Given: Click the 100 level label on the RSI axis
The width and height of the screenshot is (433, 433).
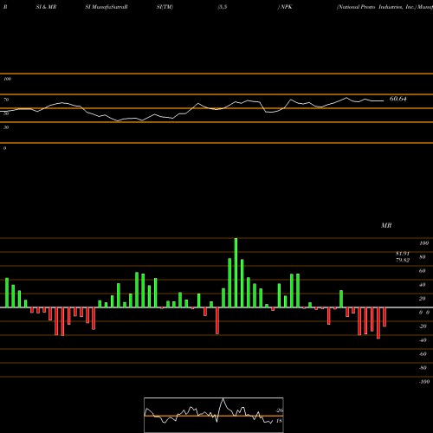Looking at the screenshot, I should tap(7, 79).
